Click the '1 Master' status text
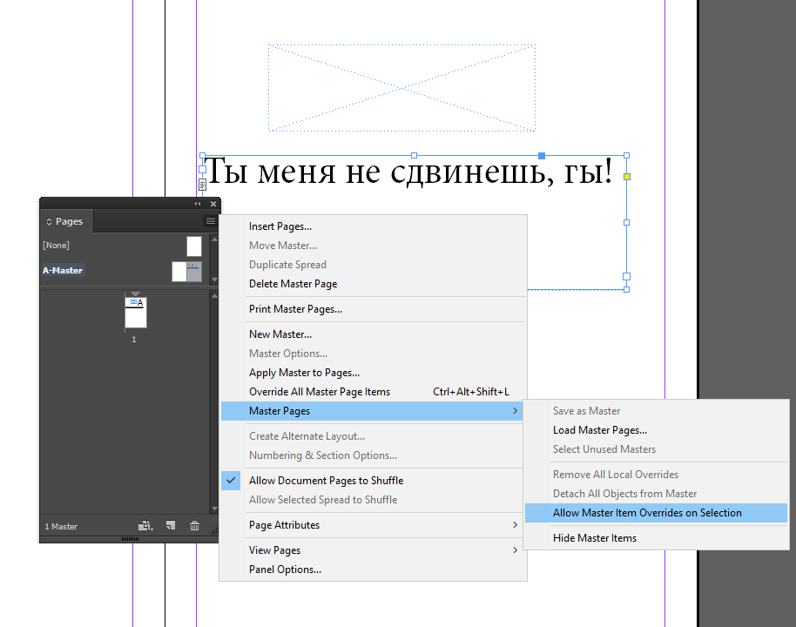 (61, 527)
